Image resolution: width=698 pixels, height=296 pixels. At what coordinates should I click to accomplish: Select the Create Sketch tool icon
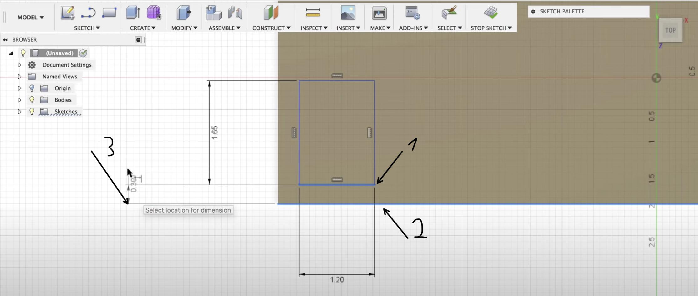68,13
